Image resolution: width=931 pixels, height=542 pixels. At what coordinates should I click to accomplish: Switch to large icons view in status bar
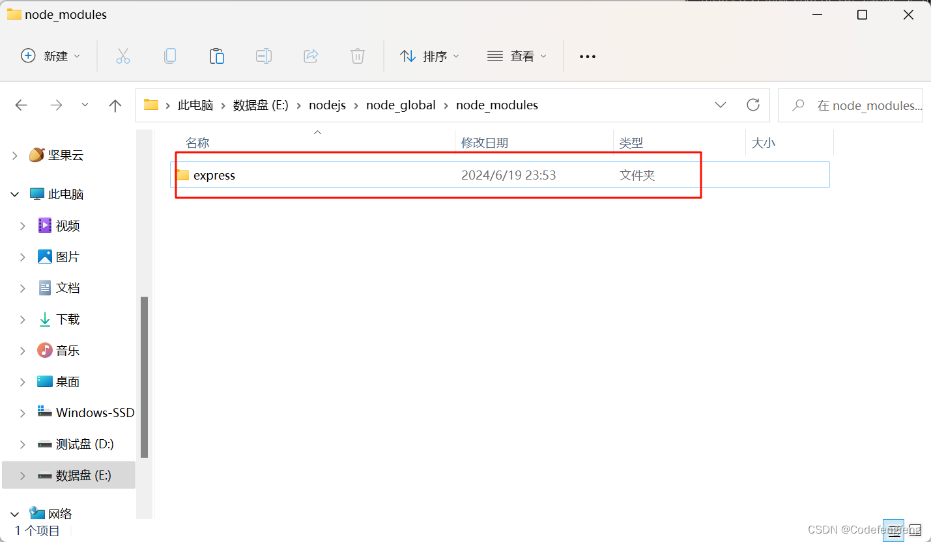click(x=915, y=530)
